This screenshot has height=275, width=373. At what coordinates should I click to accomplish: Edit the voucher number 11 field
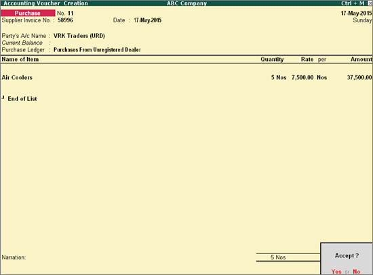[71, 14]
